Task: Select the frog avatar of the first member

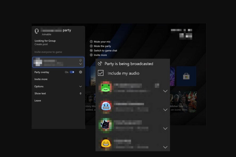Action: point(105,86)
